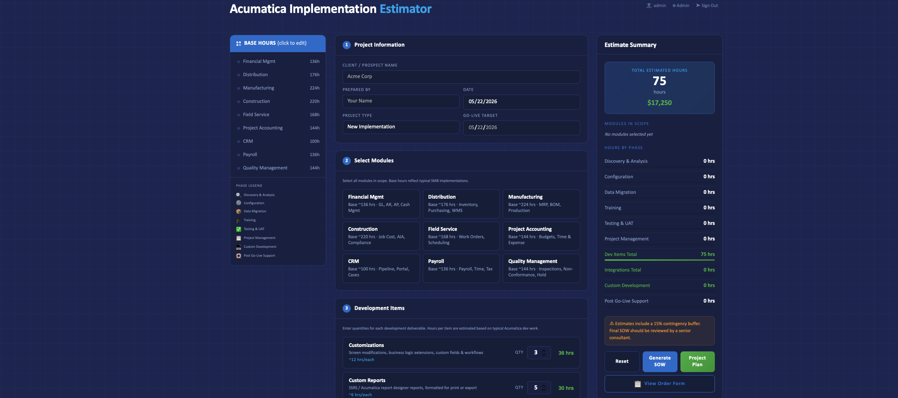Edit Project Accounting base hours row

[278, 128]
